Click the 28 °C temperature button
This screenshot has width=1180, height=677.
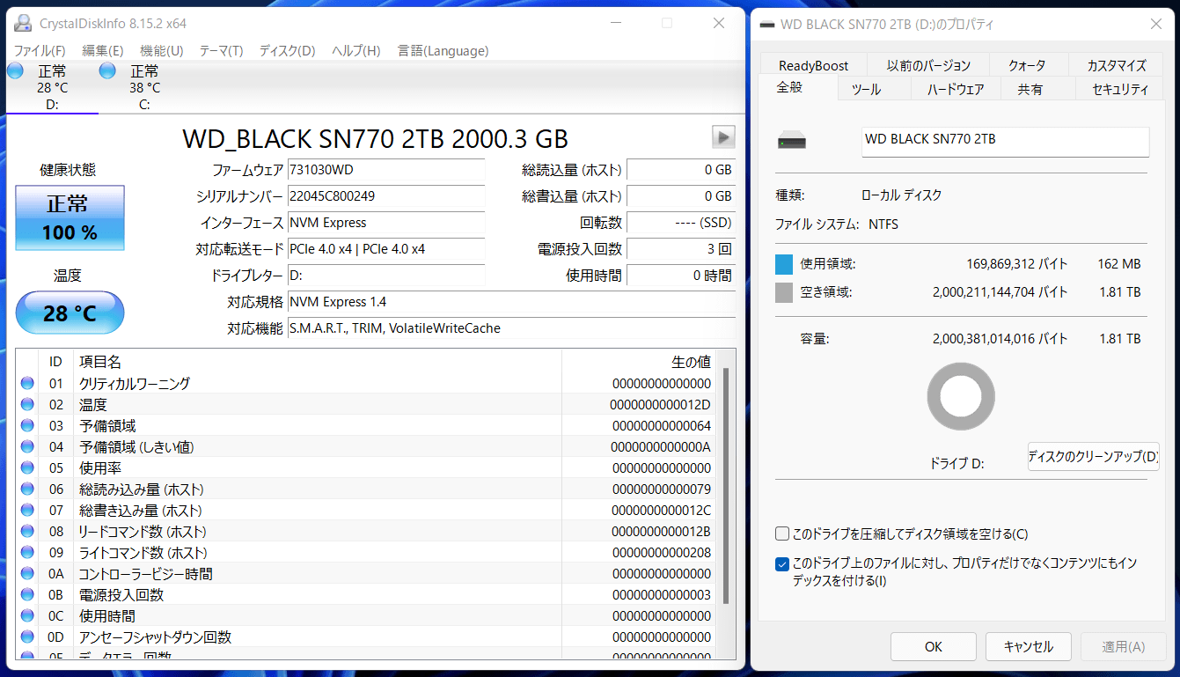coord(70,313)
